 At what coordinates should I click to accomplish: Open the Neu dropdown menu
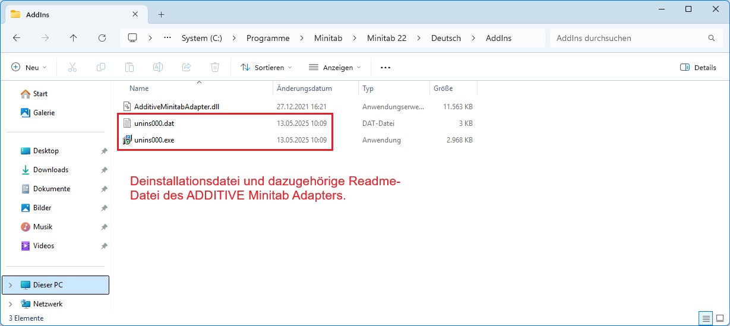tap(29, 67)
